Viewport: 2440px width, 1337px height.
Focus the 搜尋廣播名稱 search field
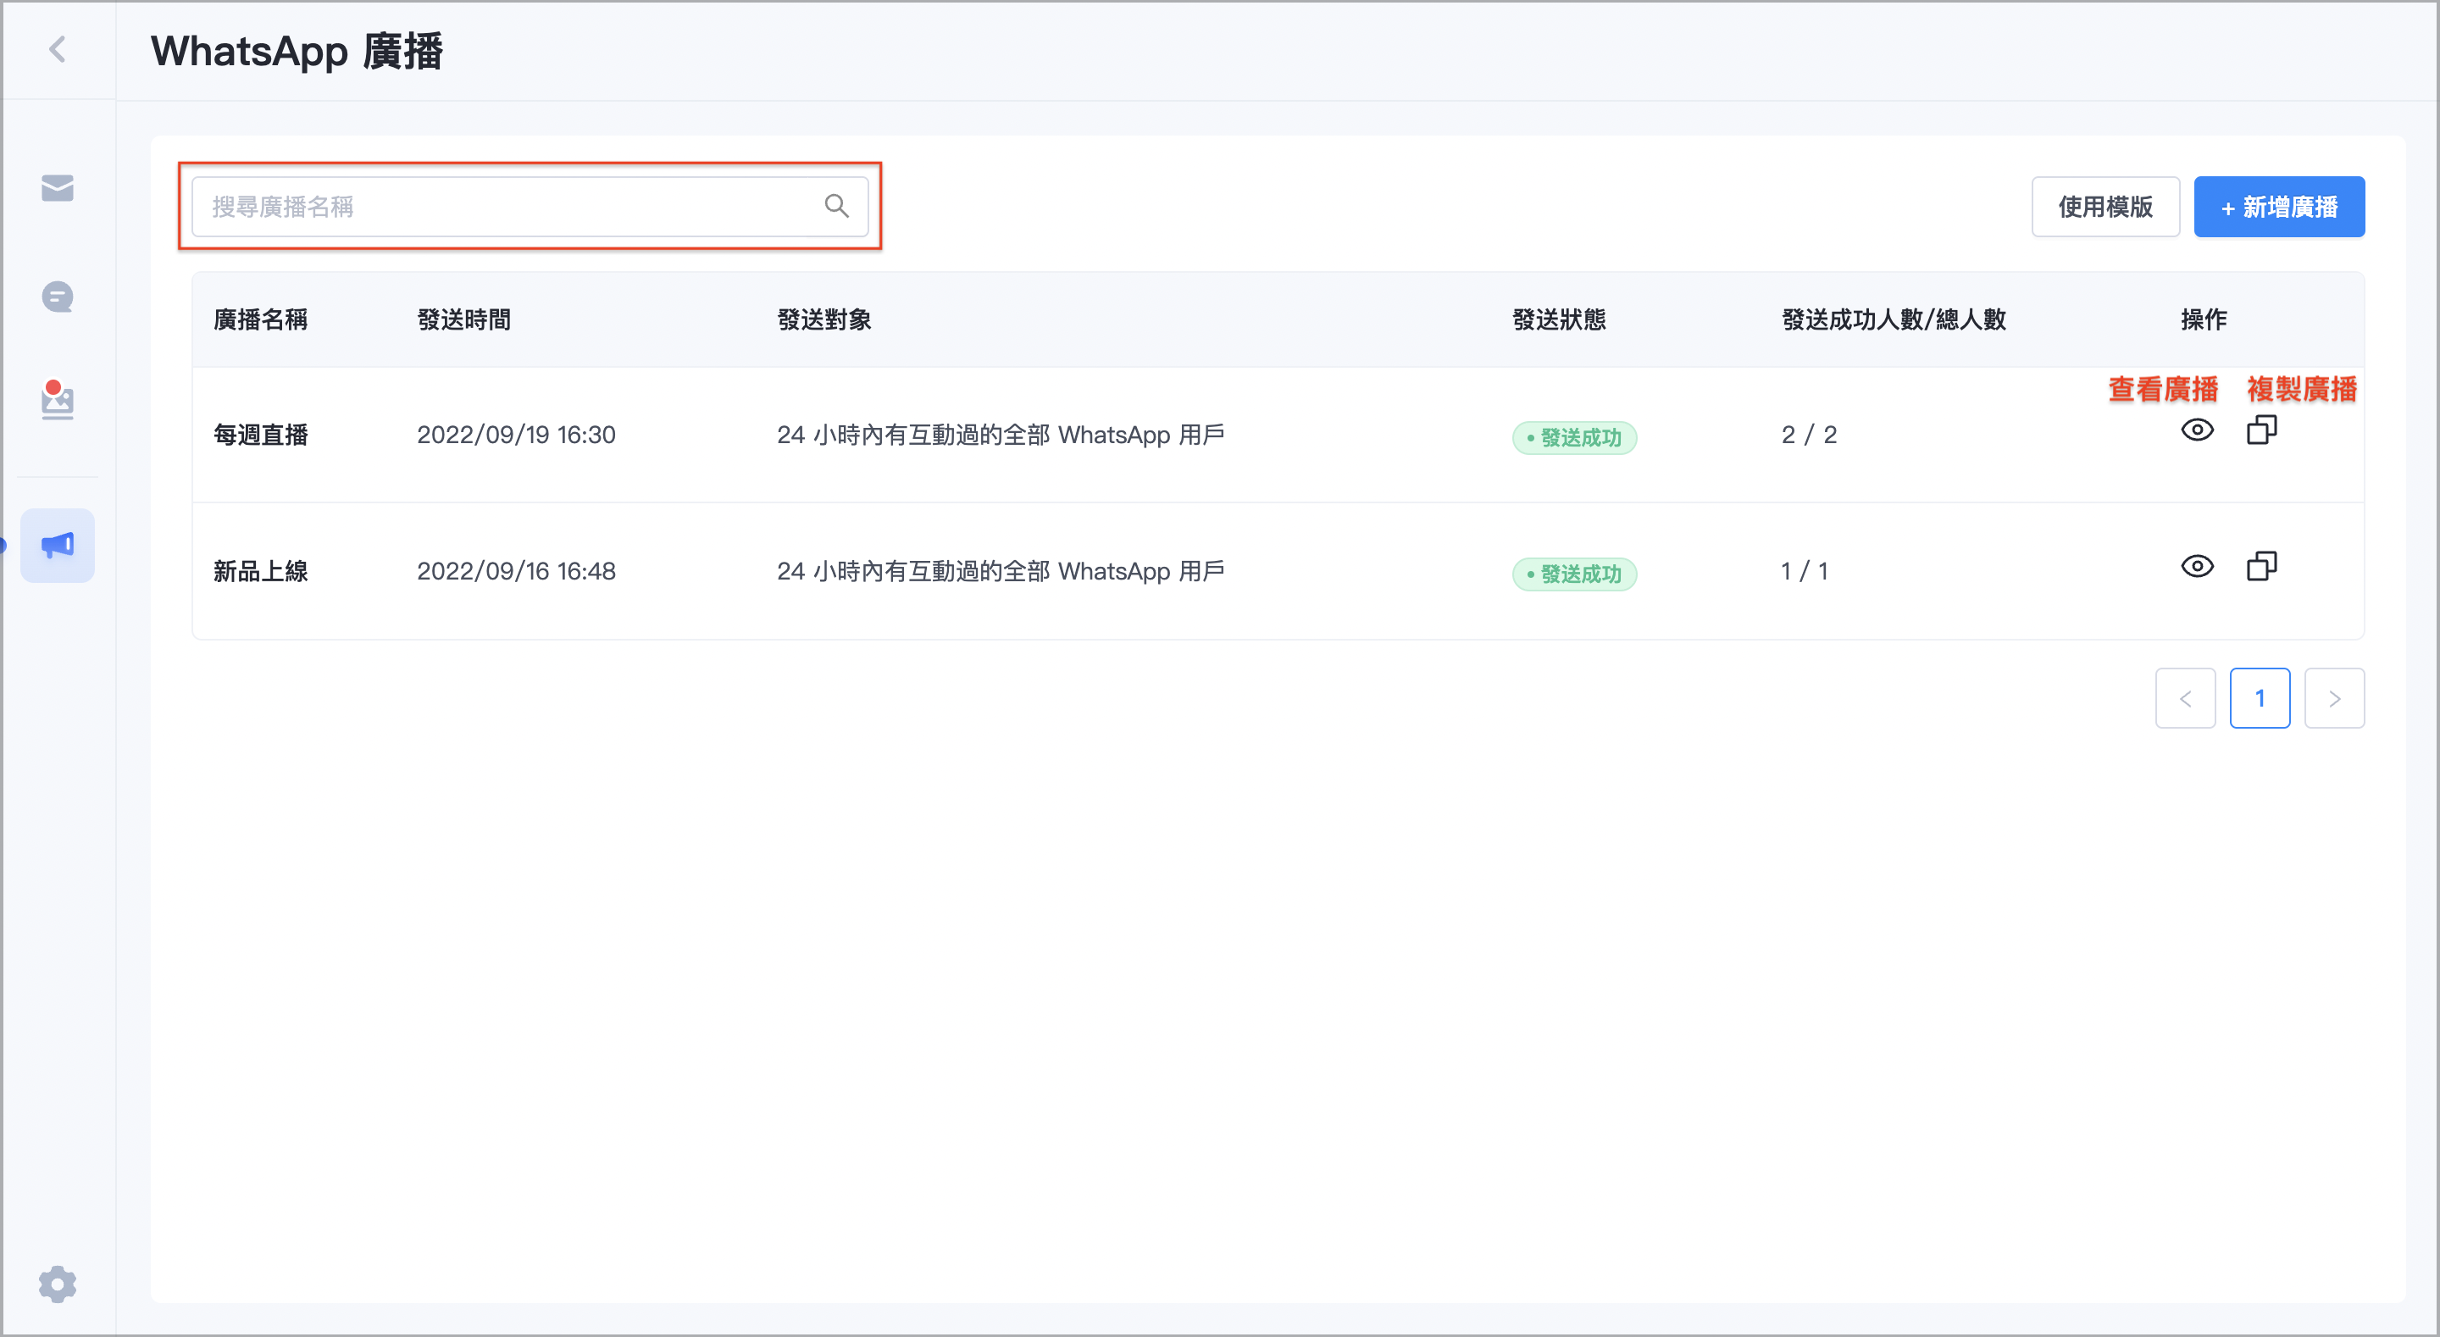[x=530, y=207]
